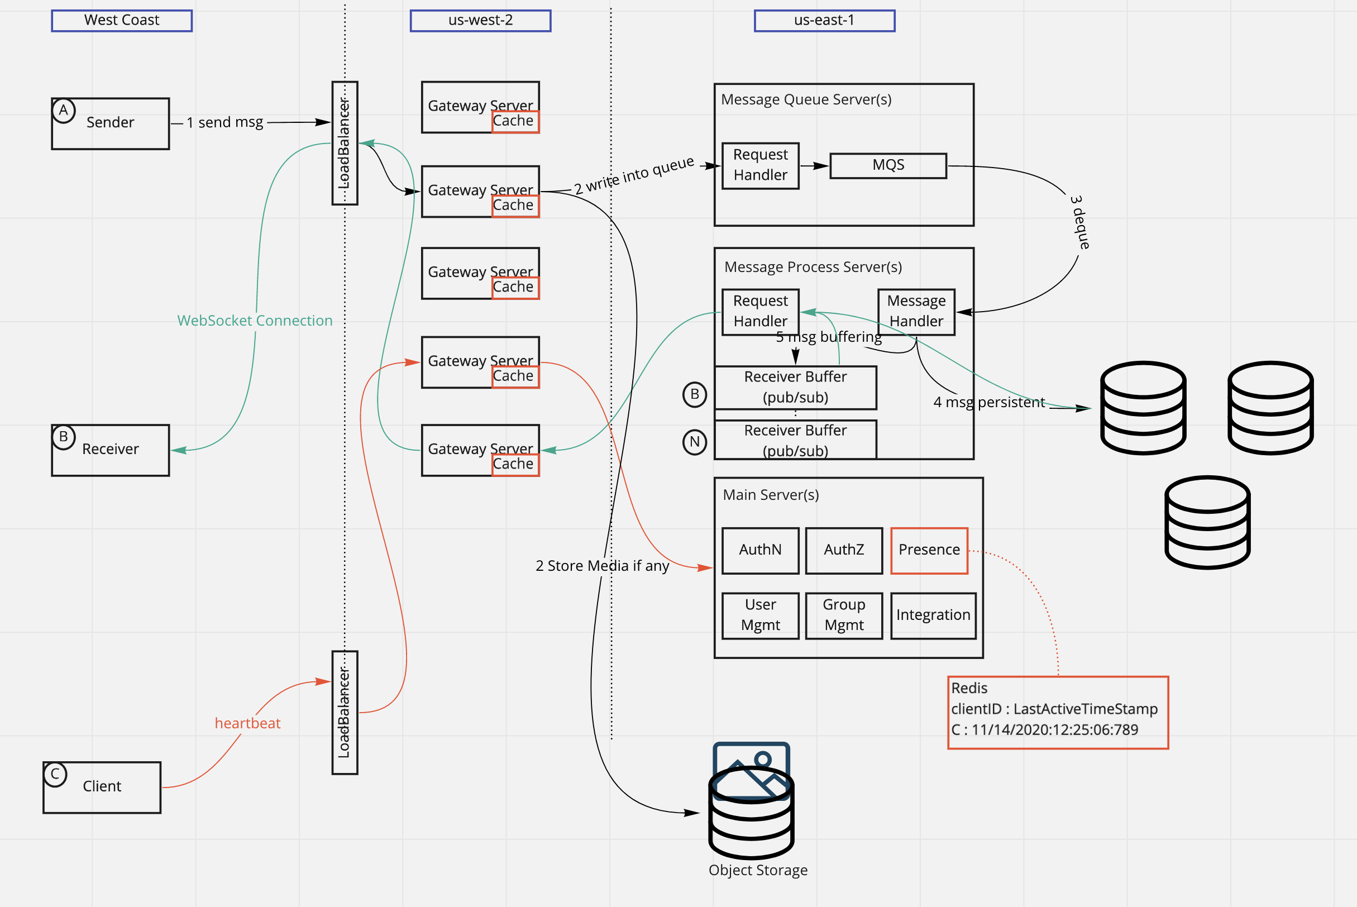Select the lowest of the three database cylinders
1357x907 pixels.
(1207, 522)
